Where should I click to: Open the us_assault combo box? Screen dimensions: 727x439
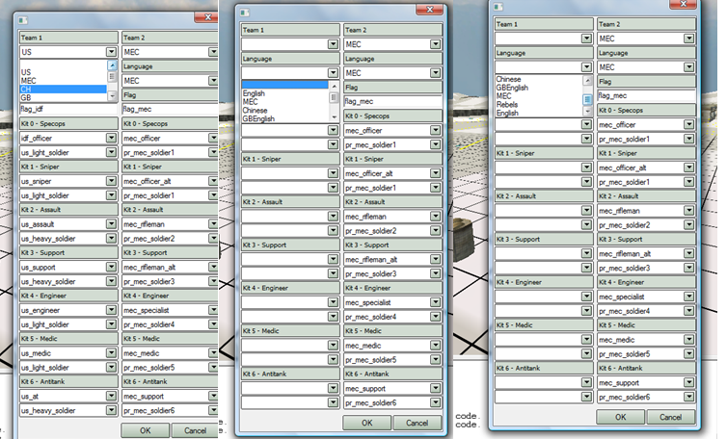[113, 224]
